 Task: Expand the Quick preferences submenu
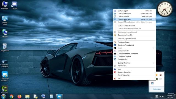point(134,63)
